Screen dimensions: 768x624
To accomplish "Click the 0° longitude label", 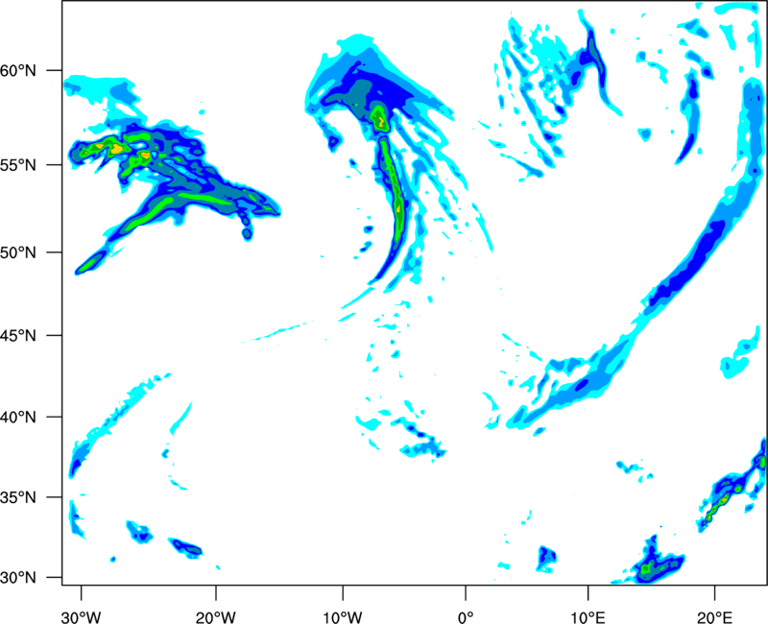I will [x=466, y=617].
